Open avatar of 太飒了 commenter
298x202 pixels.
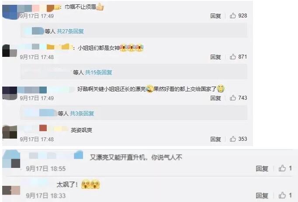tap(11, 190)
